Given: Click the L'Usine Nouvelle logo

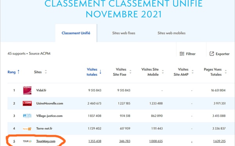Looking at the screenshot, I should pyautogui.click(x=27, y=103).
